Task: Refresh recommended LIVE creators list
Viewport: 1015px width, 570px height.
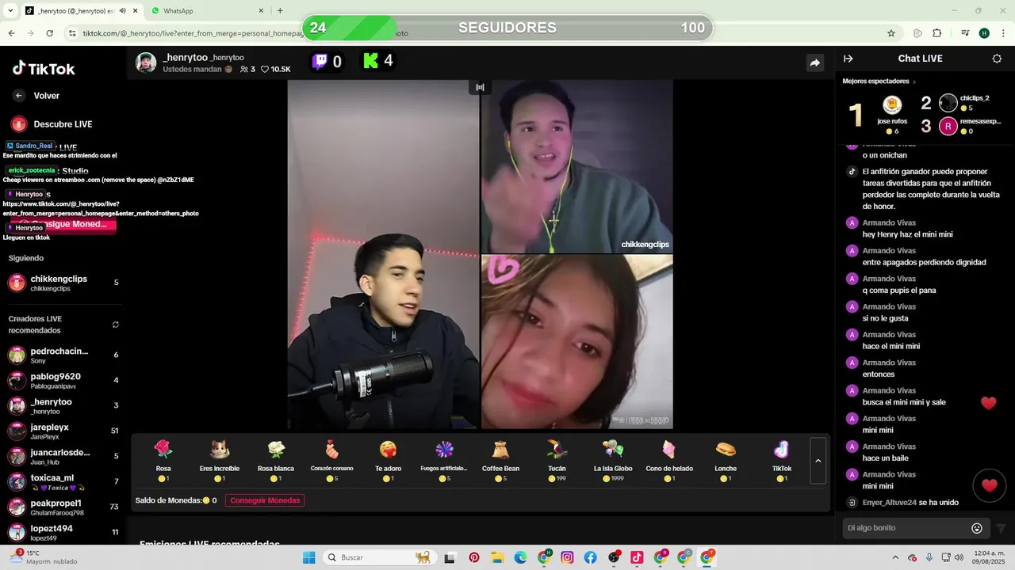Action: [116, 325]
